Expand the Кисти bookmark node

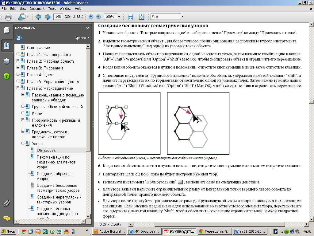click(x=23, y=113)
